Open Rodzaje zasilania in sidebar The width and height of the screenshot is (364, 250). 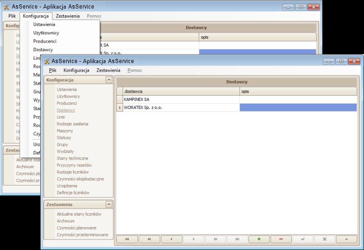pyautogui.click(x=72, y=124)
